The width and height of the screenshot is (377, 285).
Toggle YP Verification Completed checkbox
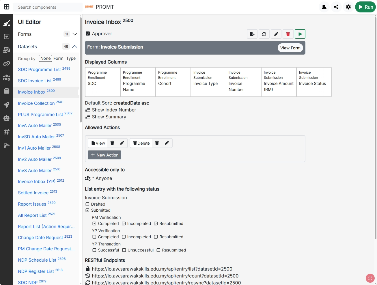94,237
